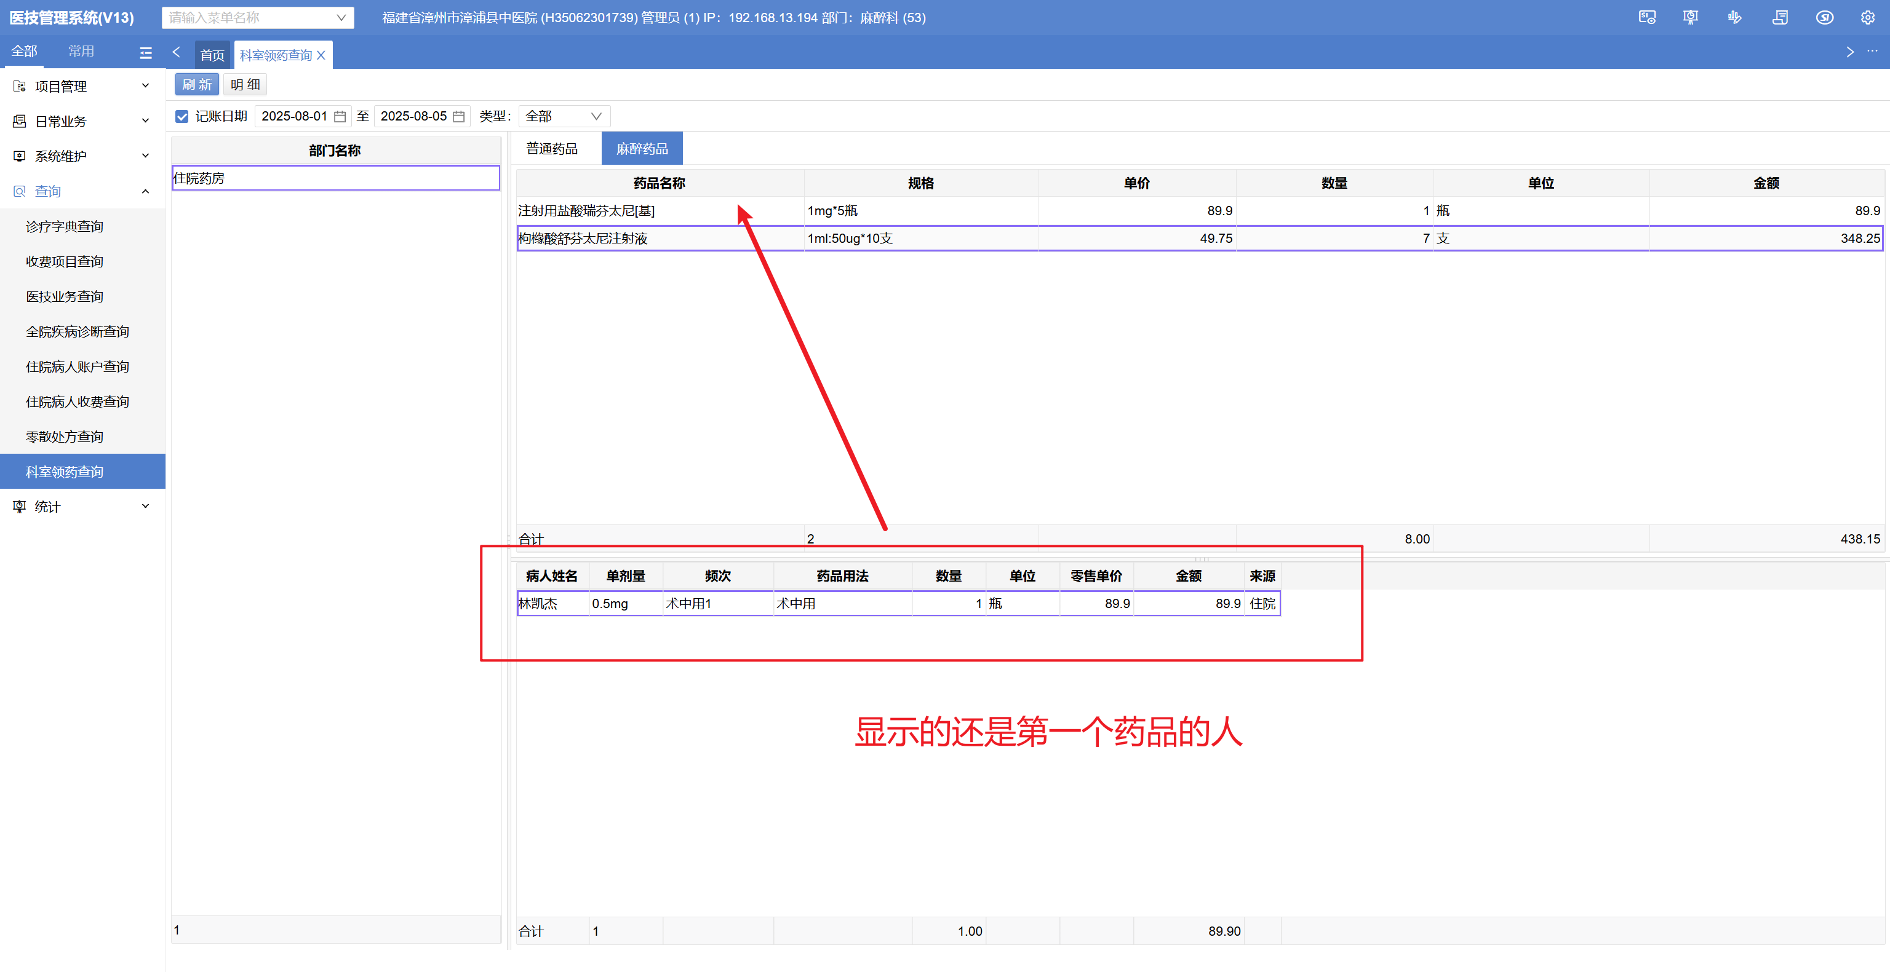
Task: Expand the 项目管理 sidebar menu
Action: point(82,87)
